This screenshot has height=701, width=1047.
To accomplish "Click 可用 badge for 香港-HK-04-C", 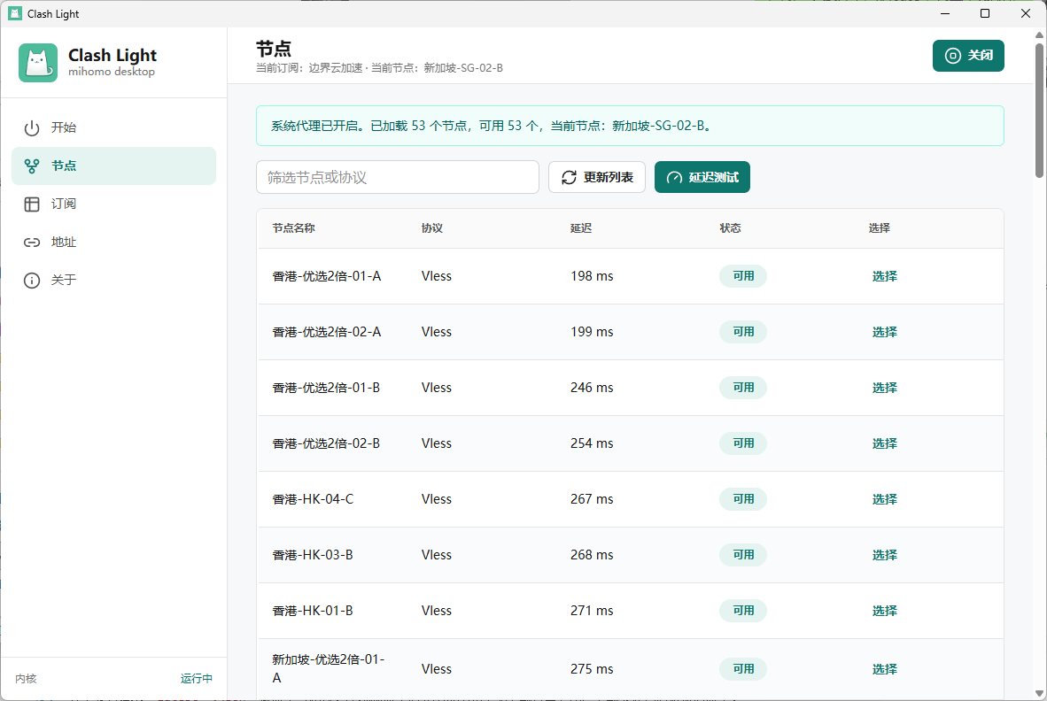I will [742, 499].
